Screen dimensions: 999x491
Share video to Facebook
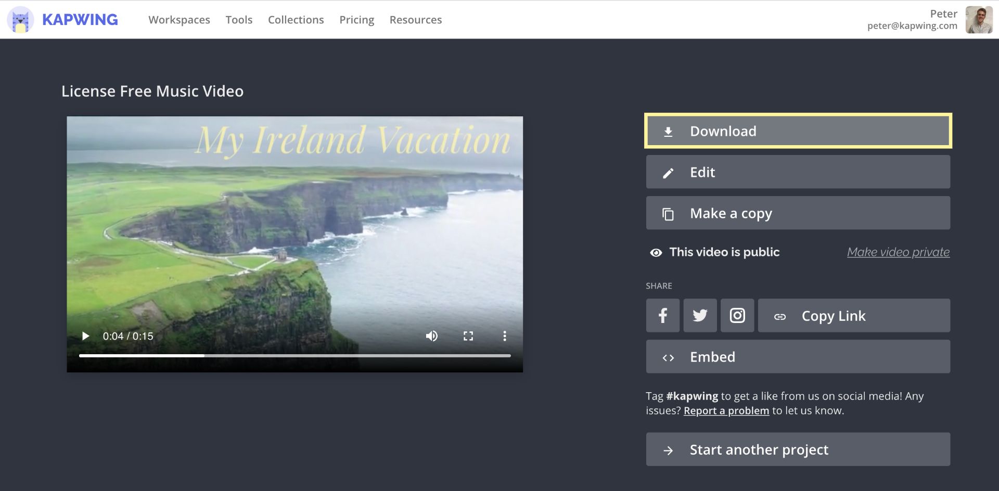(662, 316)
